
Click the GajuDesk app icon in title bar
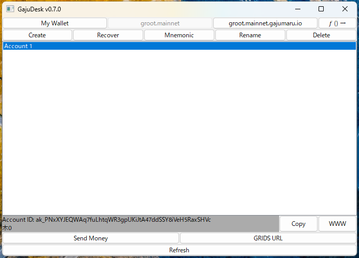click(10, 9)
